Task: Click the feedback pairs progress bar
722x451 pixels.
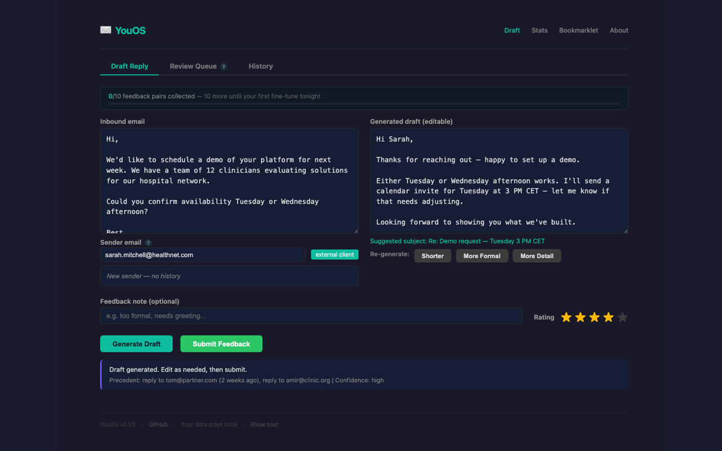Action: click(364, 104)
